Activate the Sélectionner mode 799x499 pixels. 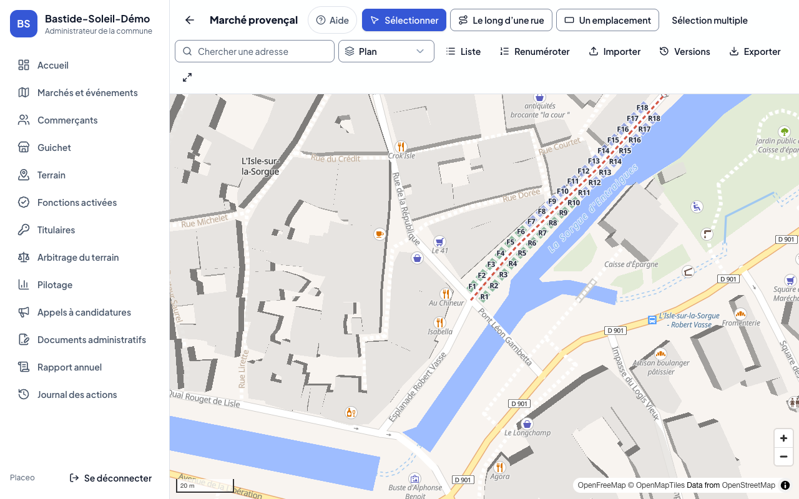pos(404,20)
